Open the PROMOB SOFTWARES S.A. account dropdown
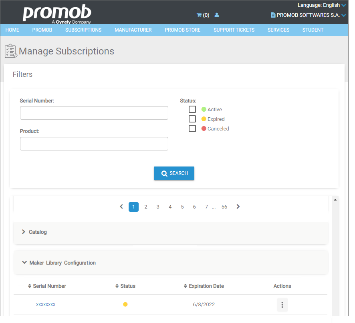The width and height of the screenshot is (355, 323). point(309,15)
